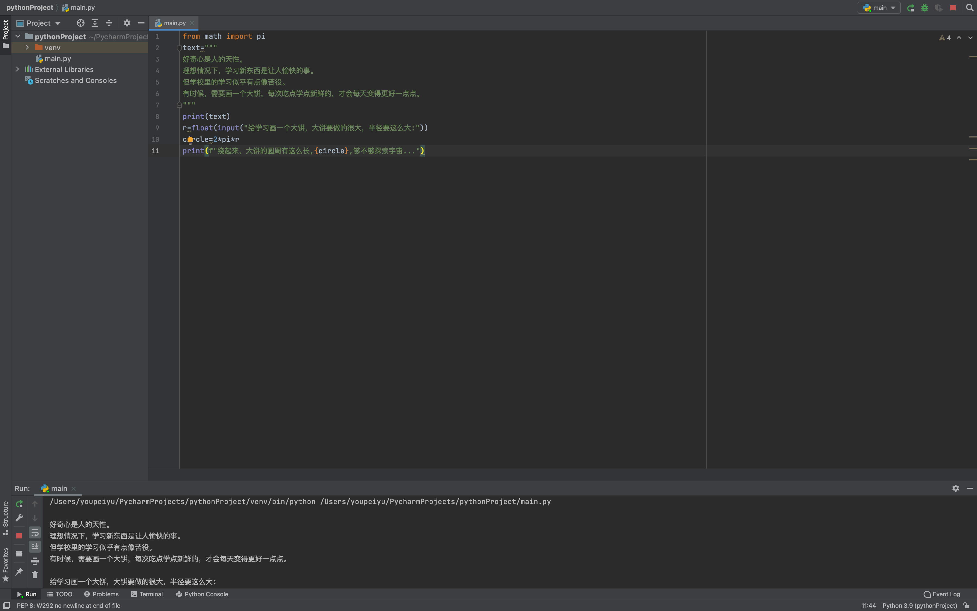Stop the running program with red square
Viewport: 977px width, 611px height.
pyautogui.click(x=953, y=8)
